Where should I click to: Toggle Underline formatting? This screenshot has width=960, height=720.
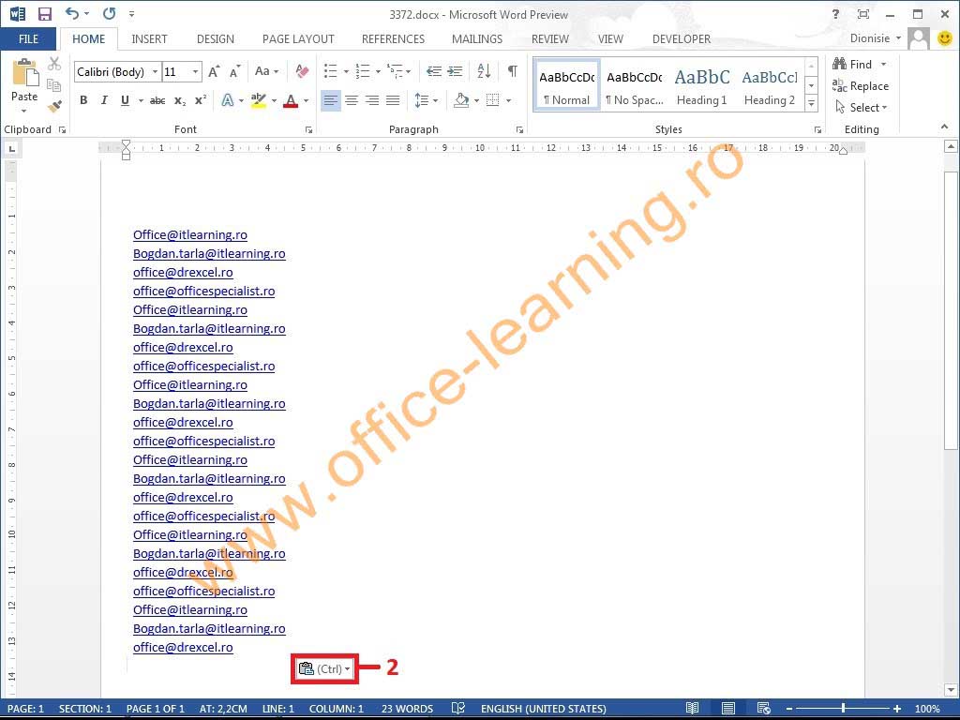click(125, 100)
